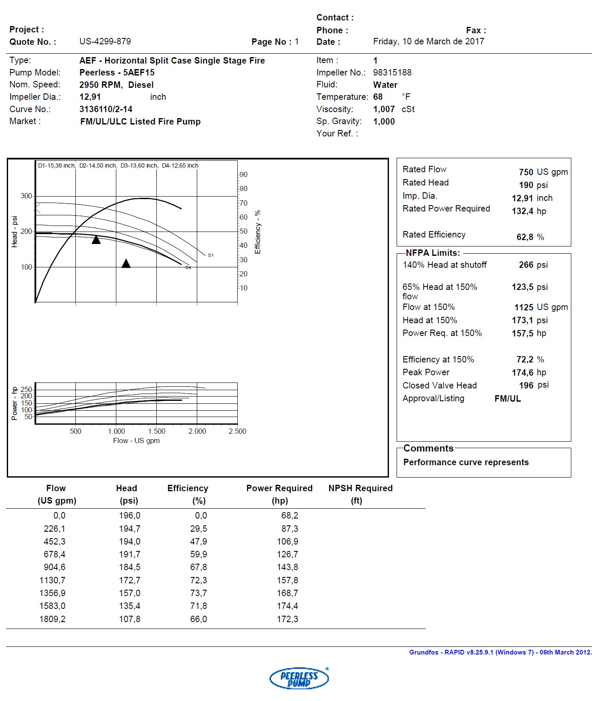Select the triangle marker on the bold head curve

[96, 239]
